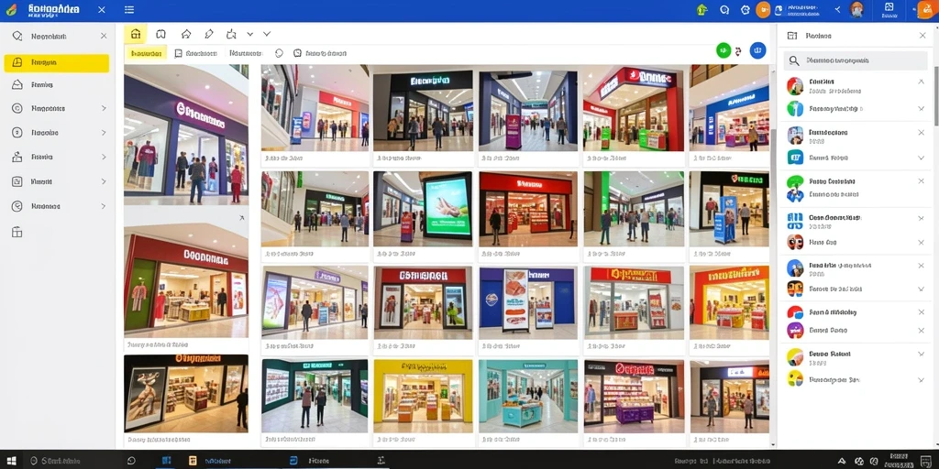Screen dimensions: 939x469
Task: Click the search field in the right panel
Action: [856, 60]
